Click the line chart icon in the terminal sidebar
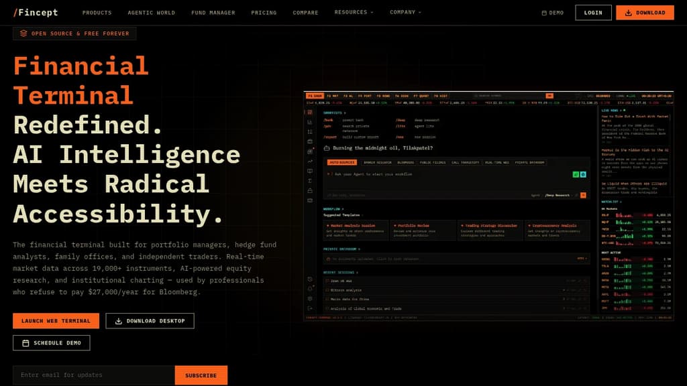This screenshot has height=386, width=687. pyautogui.click(x=309, y=162)
